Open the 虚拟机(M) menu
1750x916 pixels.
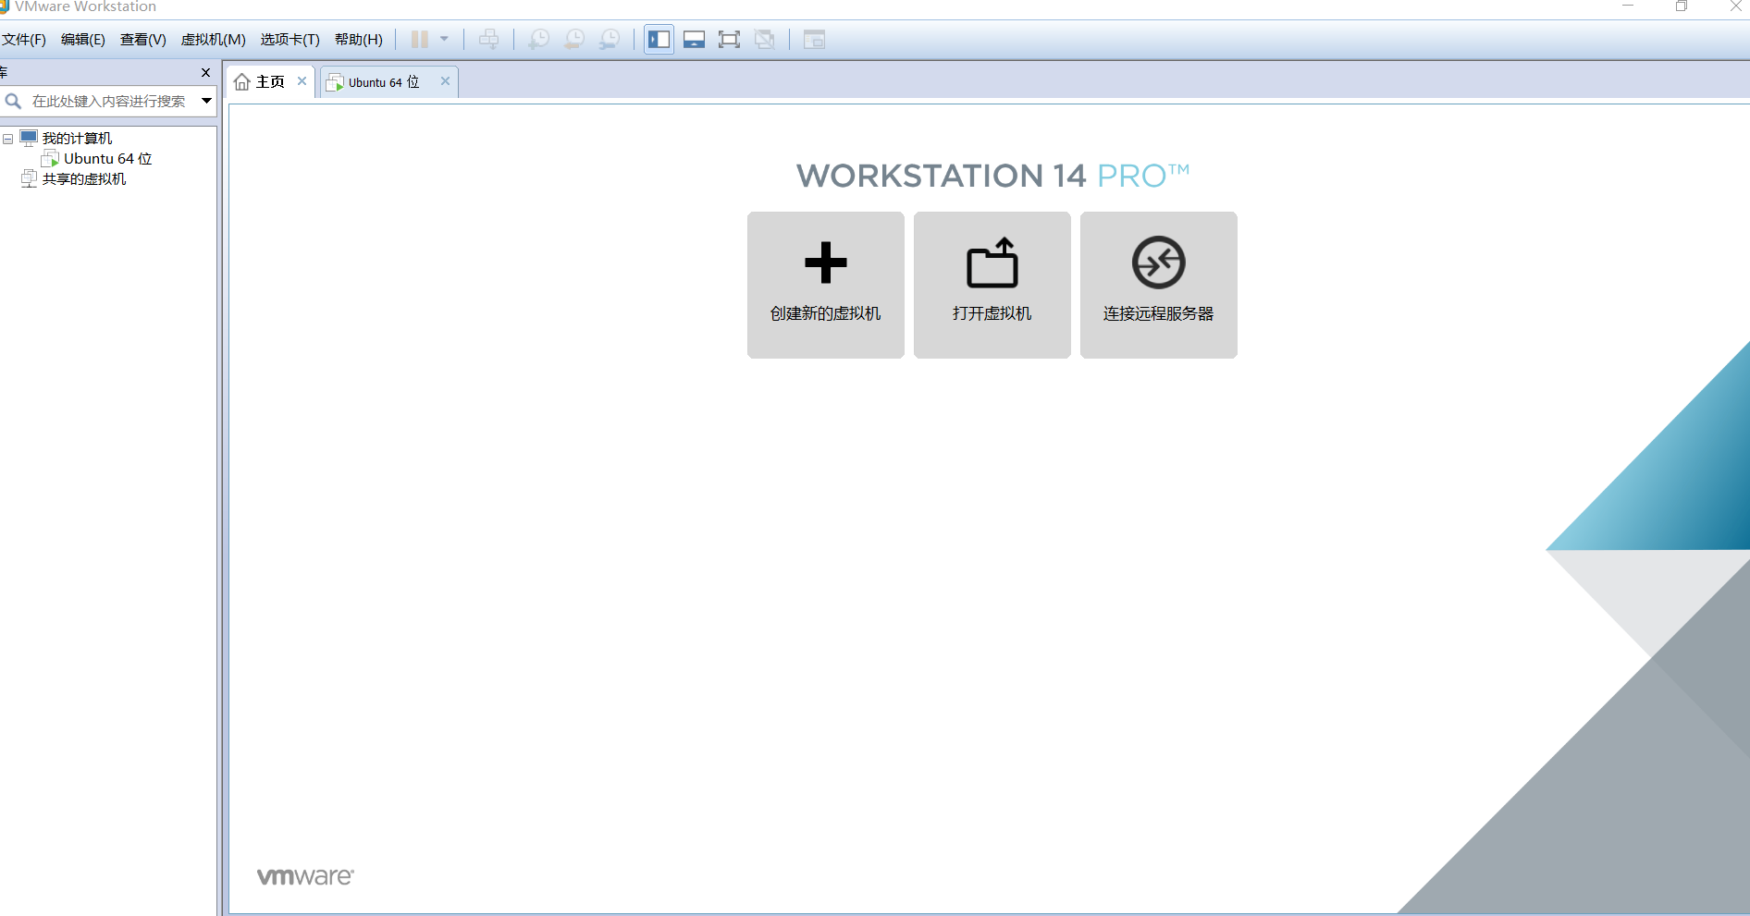tap(214, 40)
